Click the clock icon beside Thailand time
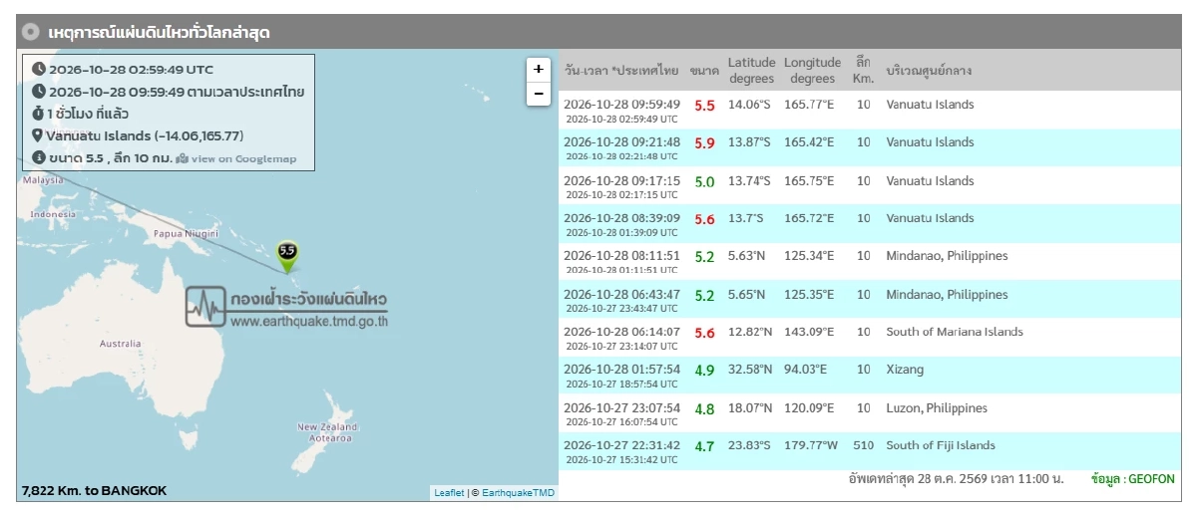 39,92
